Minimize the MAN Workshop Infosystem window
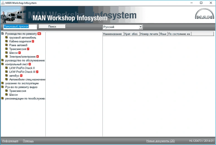This screenshot has height=145, width=216. coord(192,3)
